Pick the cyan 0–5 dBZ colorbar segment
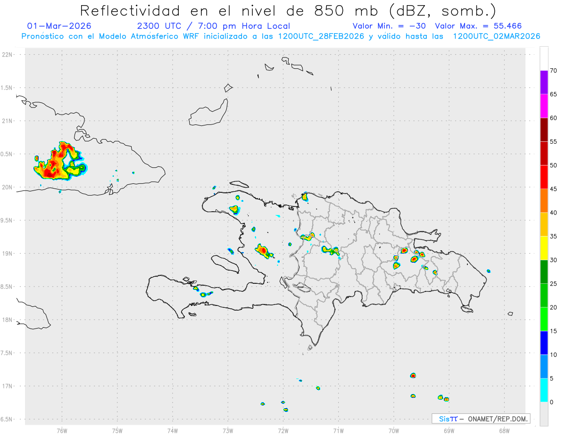 (x=544, y=390)
